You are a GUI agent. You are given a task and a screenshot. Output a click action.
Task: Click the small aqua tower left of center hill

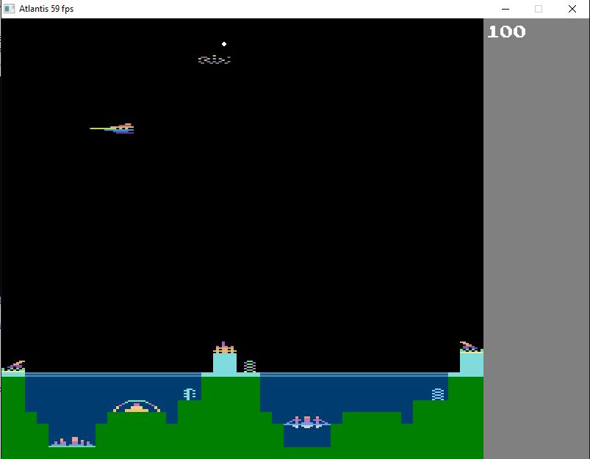click(x=190, y=394)
